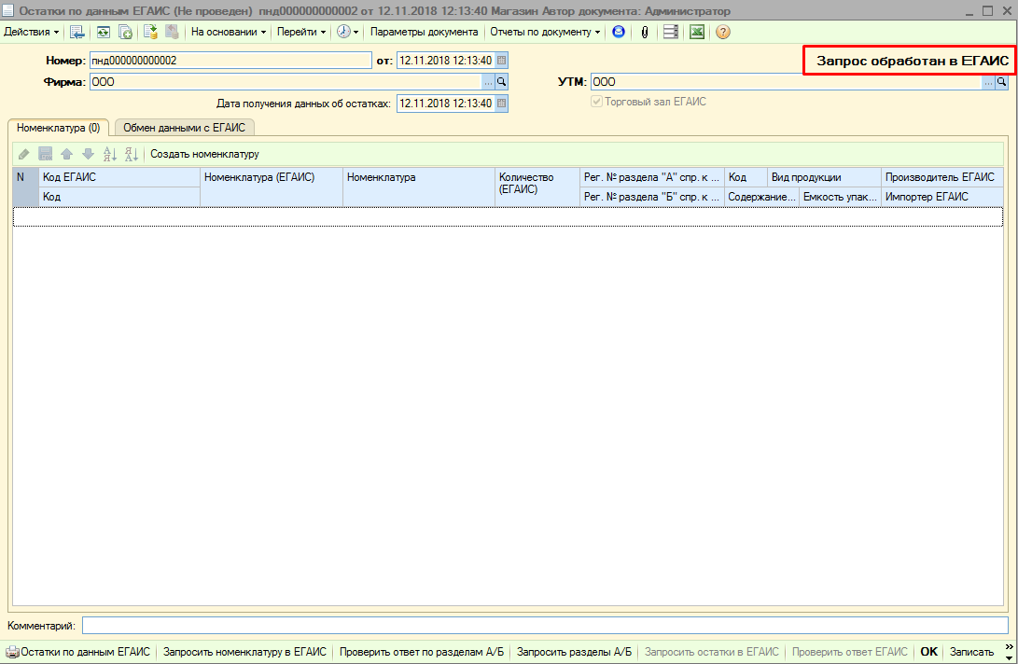Click Запросить разделы А/Б
This screenshot has width=1018, height=664.
(574, 652)
